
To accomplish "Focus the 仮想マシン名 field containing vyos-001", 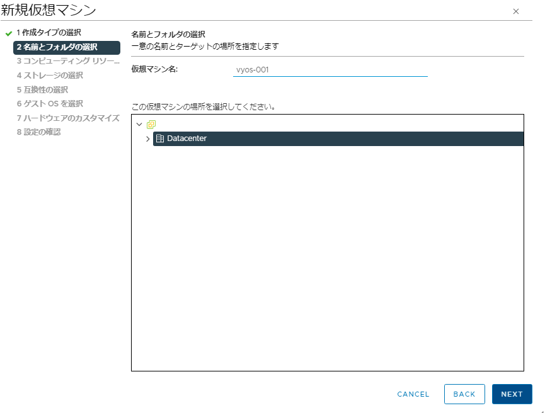I will (330, 69).
